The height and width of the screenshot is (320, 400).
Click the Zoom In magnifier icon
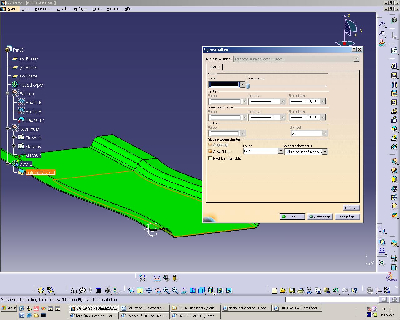coord(166,291)
